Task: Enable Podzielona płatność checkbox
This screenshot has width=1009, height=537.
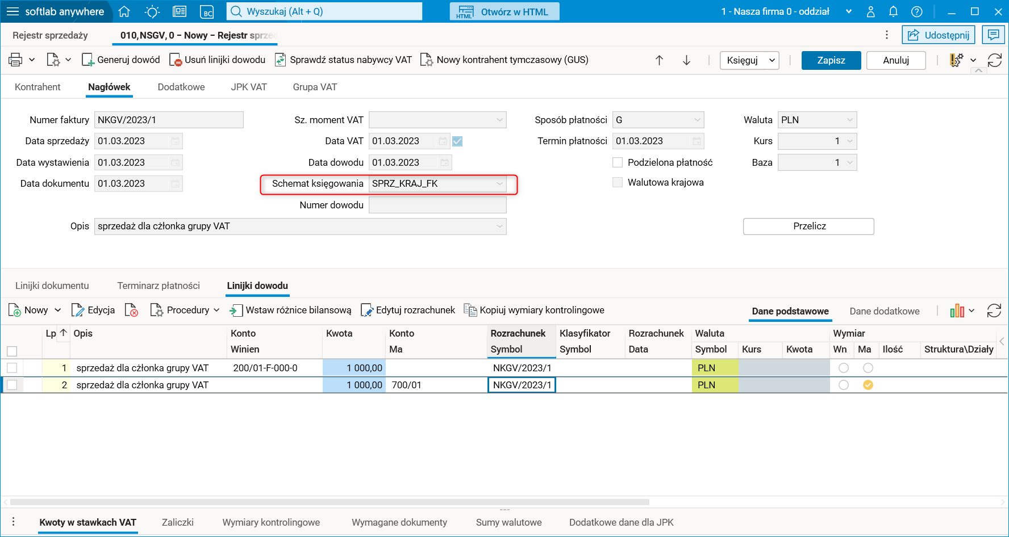Action: [x=618, y=162]
